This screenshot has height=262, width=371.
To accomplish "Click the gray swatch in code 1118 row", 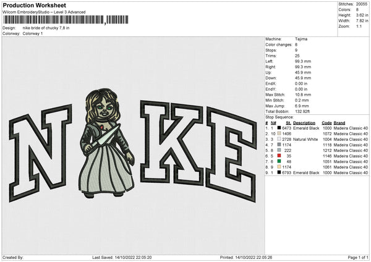I will coord(279,145).
